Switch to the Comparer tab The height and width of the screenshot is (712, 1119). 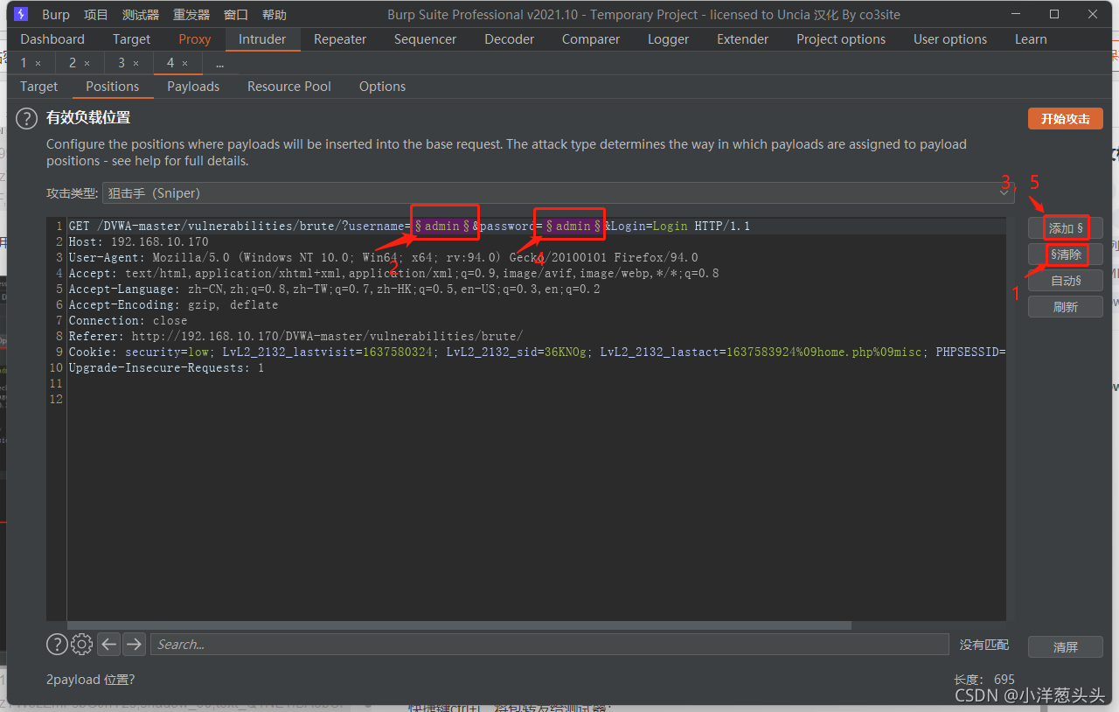[x=591, y=39]
